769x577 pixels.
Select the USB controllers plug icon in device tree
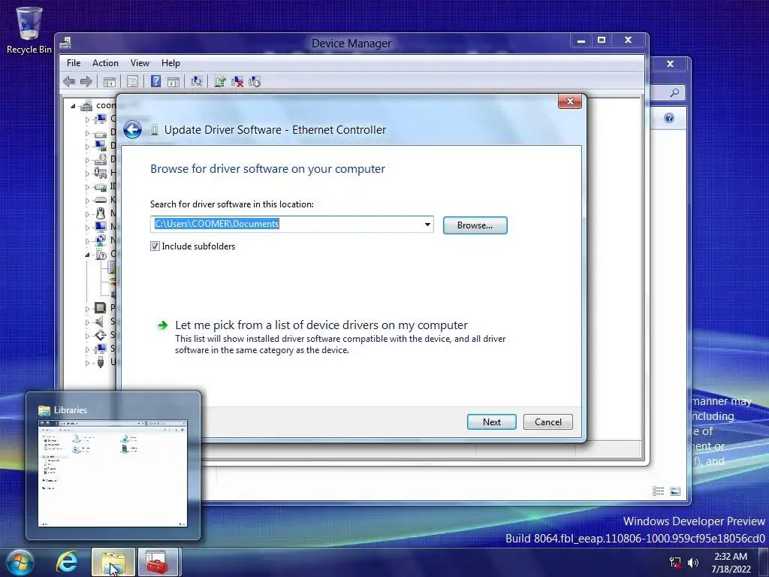point(101,362)
